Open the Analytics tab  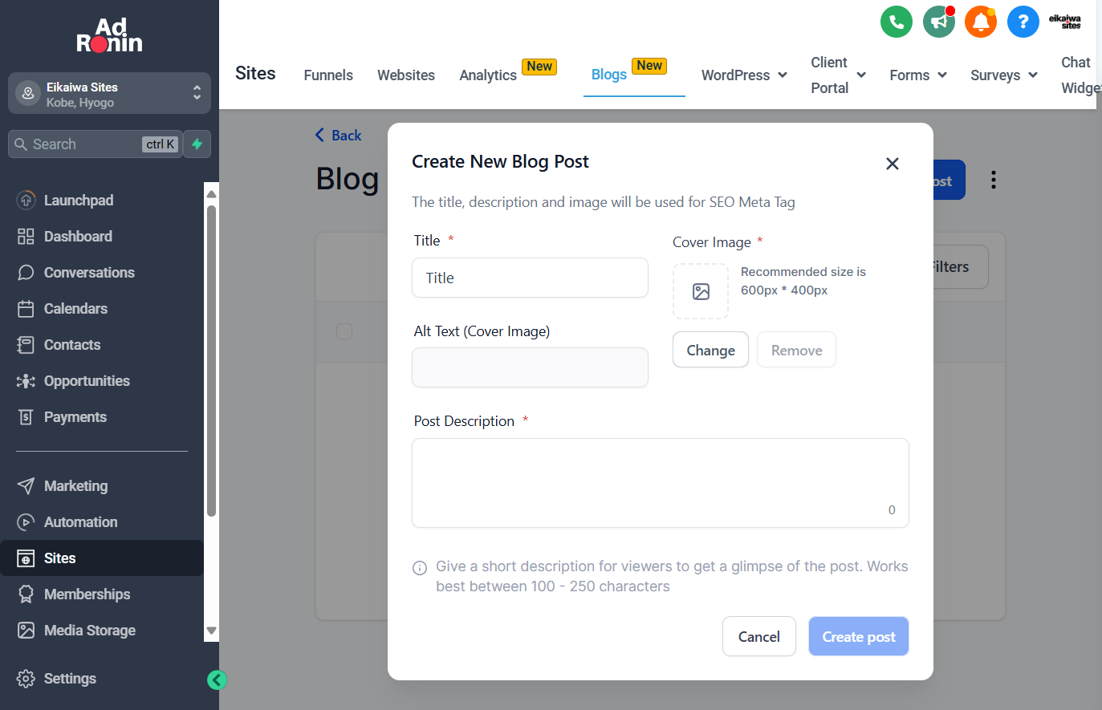point(488,75)
